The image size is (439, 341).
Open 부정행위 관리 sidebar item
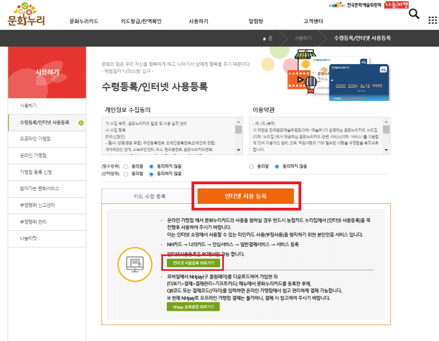pos(47,222)
